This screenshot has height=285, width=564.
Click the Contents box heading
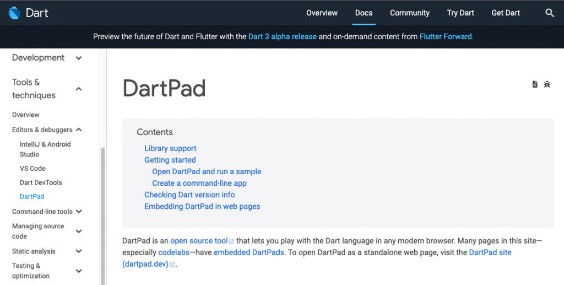(155, 132)
